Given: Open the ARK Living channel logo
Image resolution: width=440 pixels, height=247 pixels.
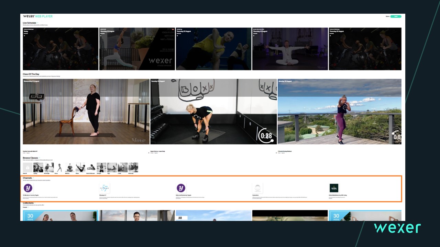Looking at the screenshot, I should (x=334, y=188).
